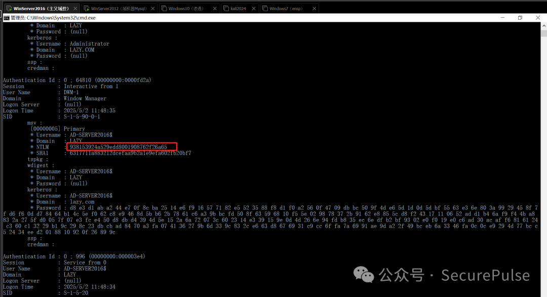The image size is (547, 297).
Task: Click the kerberos username AD-SERVER2016$
Action: [91, 196]
